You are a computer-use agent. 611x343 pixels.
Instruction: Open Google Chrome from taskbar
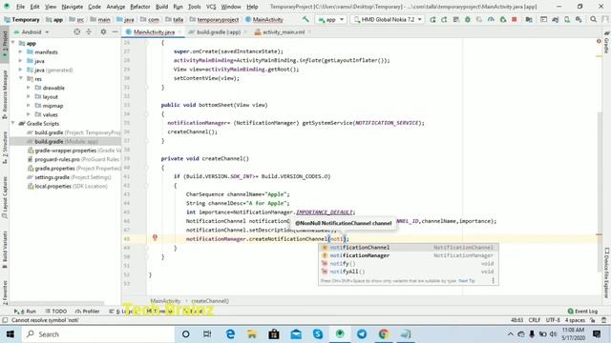click(x=384, y=334)
